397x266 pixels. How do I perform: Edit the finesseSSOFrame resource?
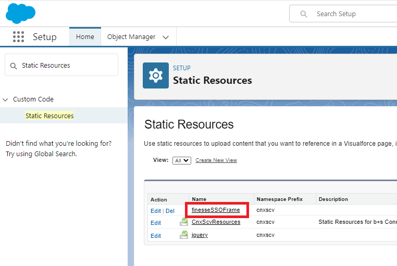coord(156,211)
